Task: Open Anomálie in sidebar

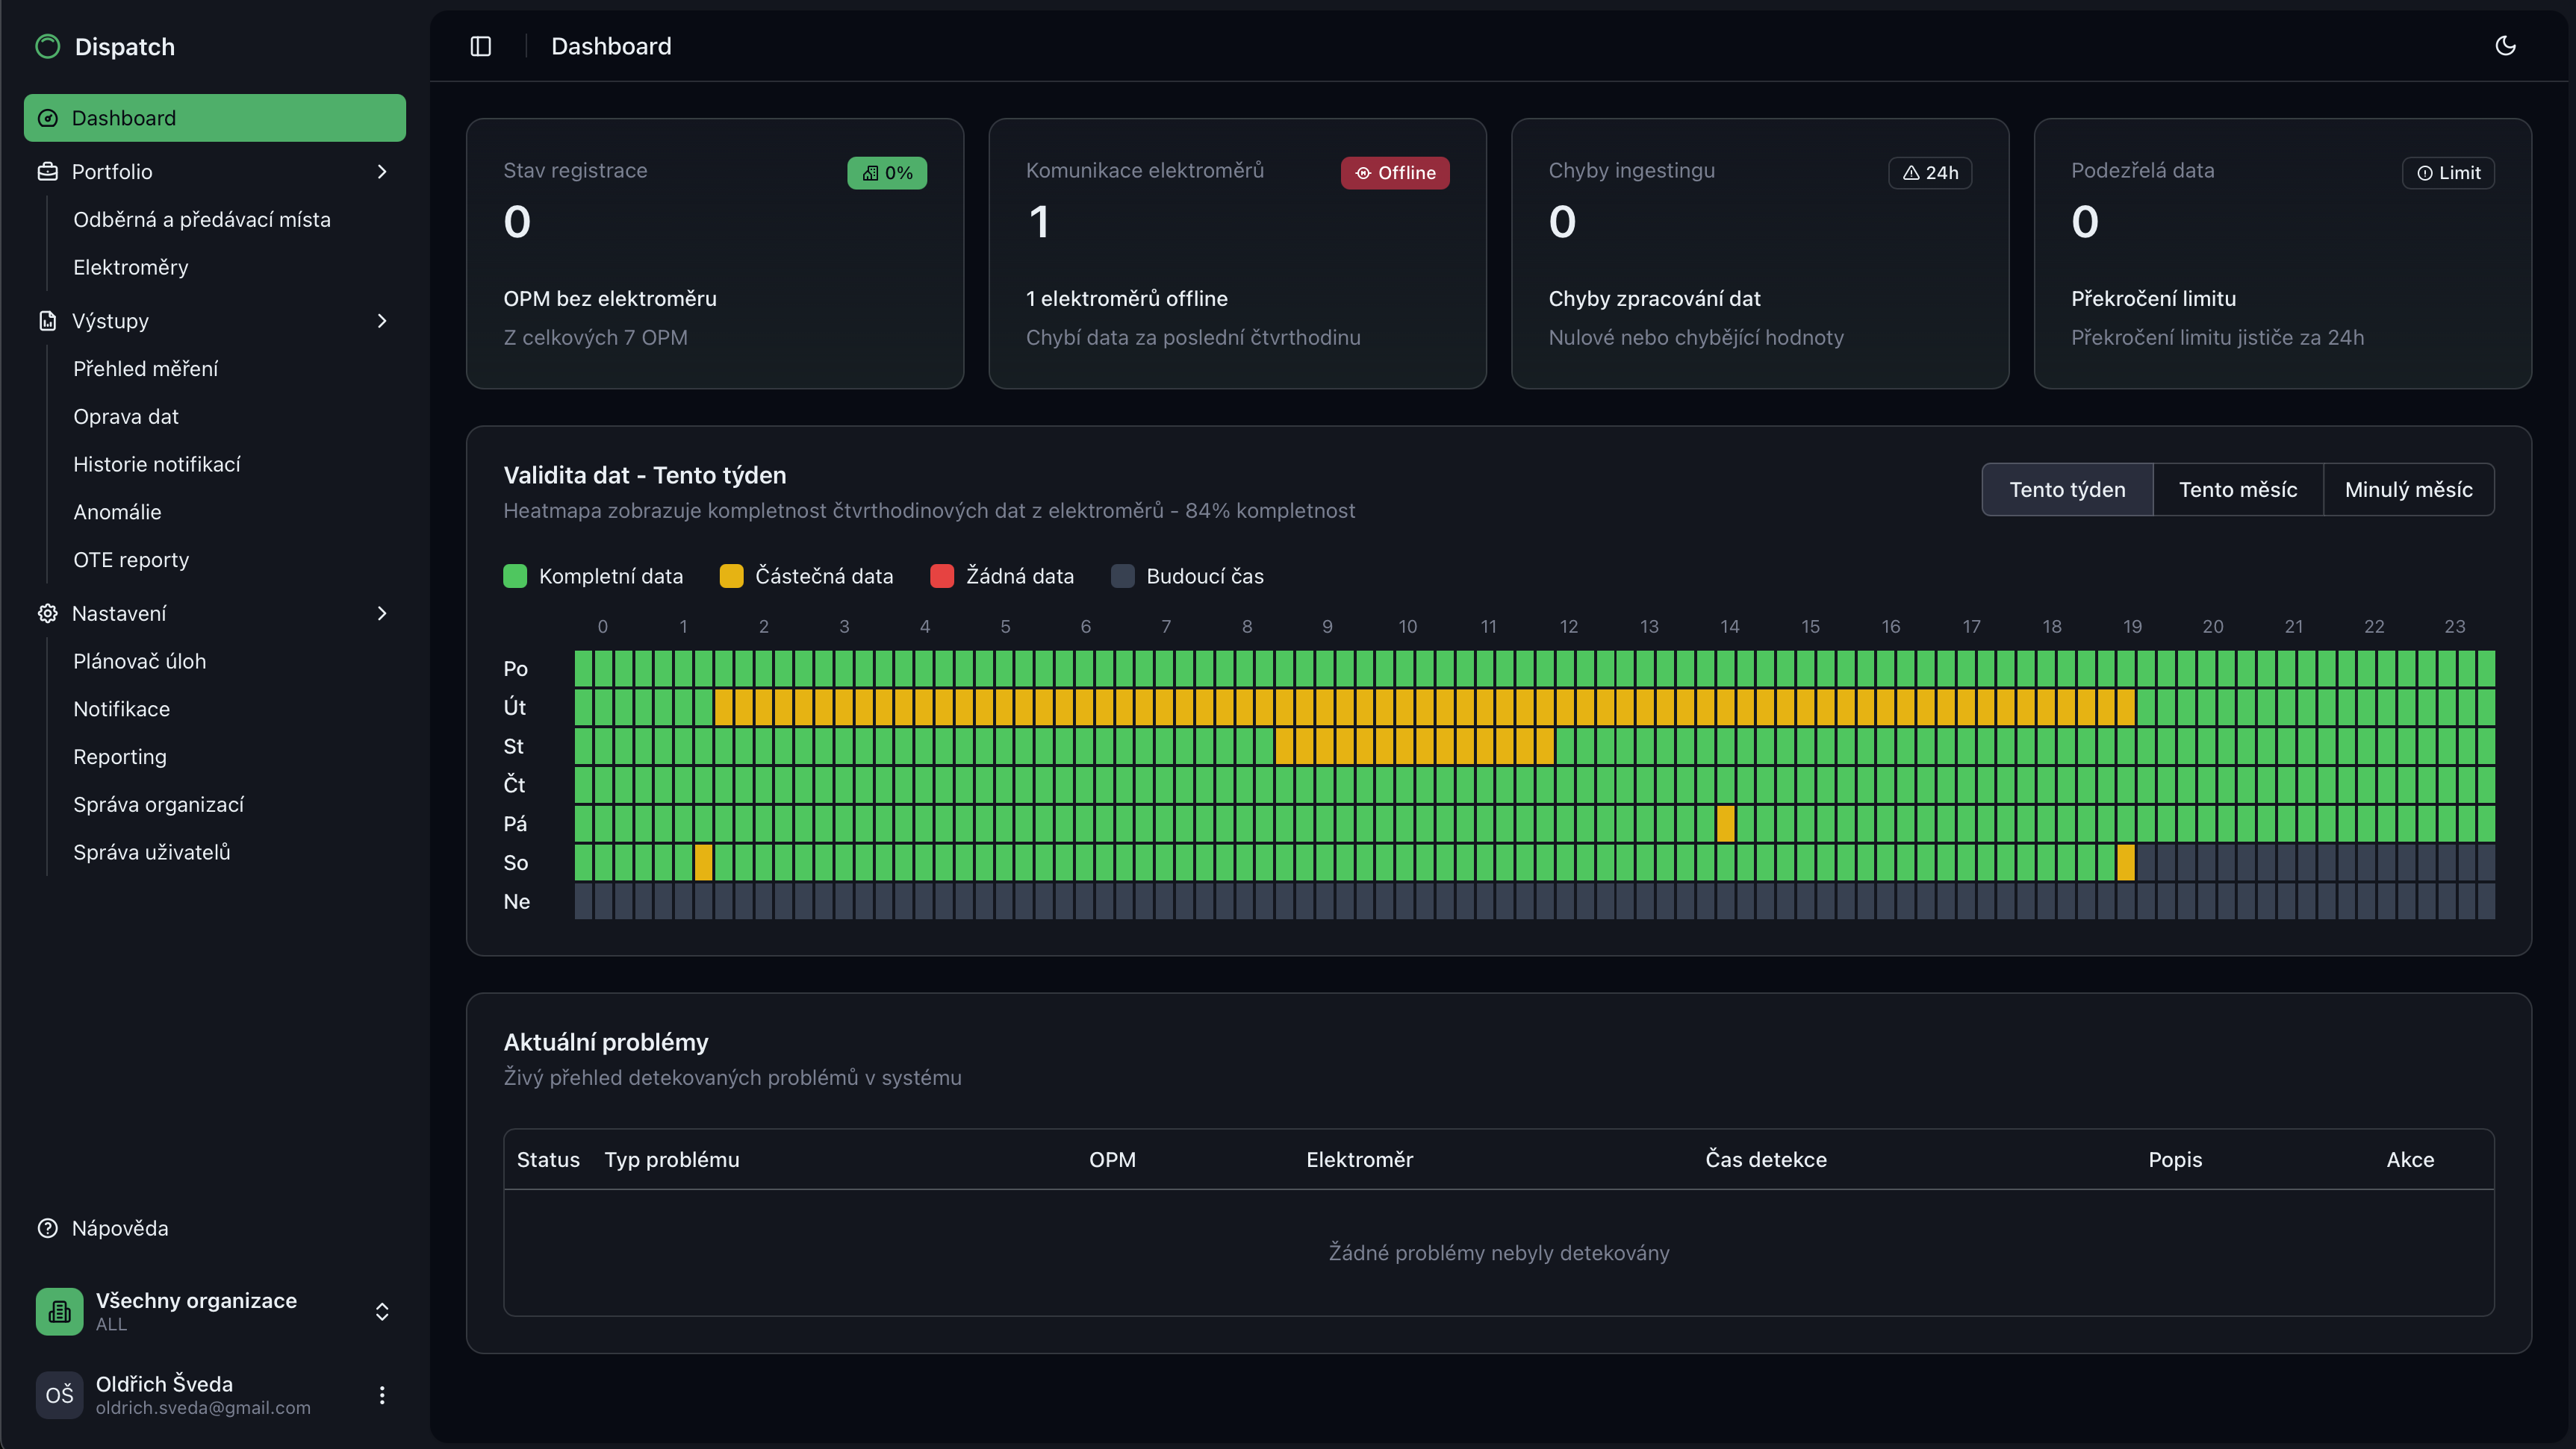Action: 117,512
